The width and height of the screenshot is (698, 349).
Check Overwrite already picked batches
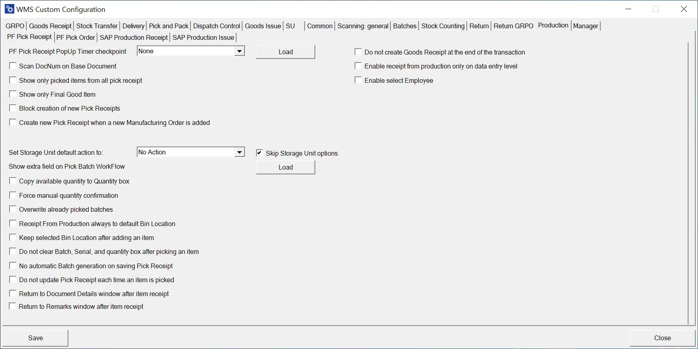pyautogui.click(x=13, y=209)
